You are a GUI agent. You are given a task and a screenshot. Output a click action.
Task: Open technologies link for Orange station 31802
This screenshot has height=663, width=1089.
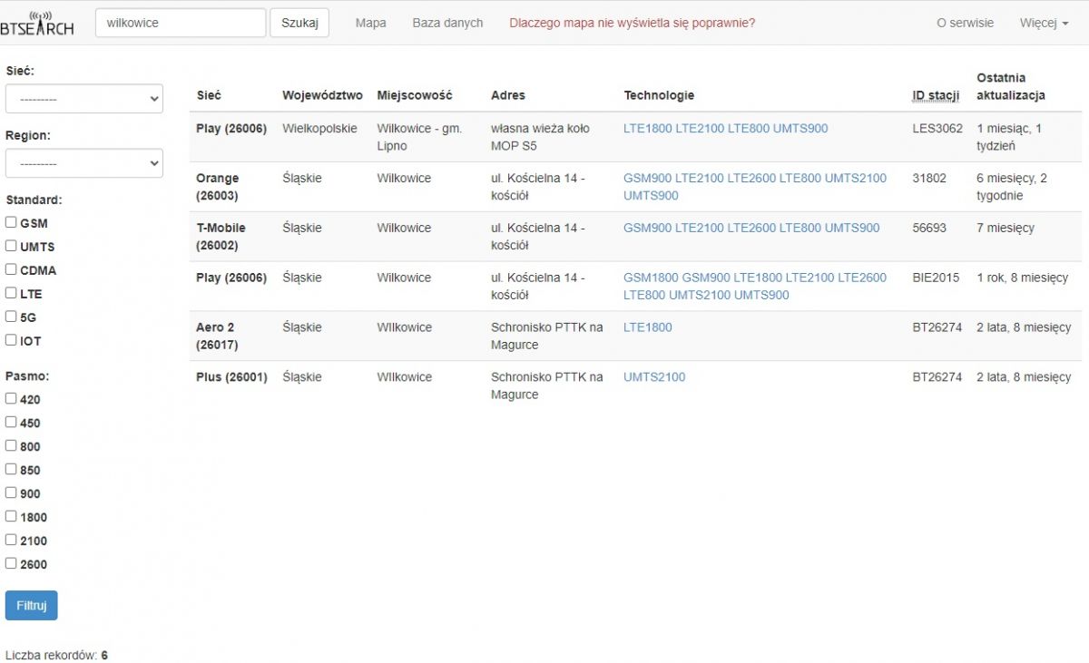pos(755,187)
